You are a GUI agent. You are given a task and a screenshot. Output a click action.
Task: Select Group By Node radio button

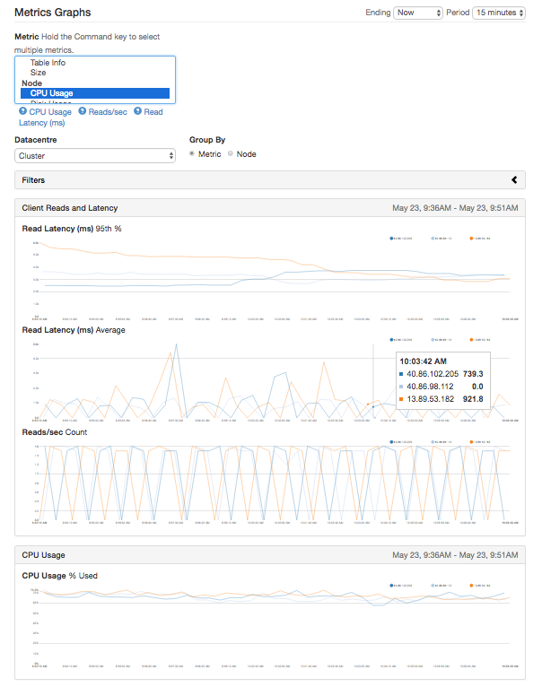[230, 153]
